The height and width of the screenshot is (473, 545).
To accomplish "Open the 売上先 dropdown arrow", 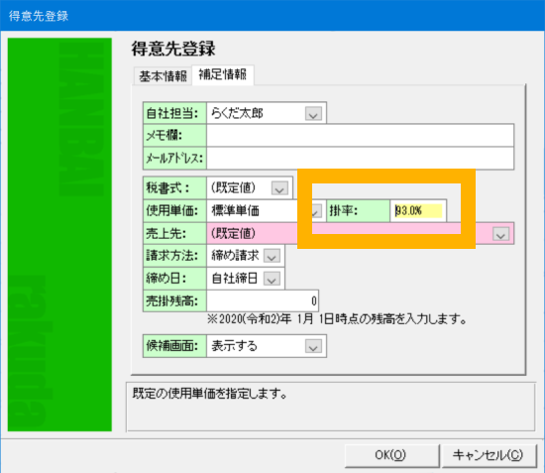I will click(500, 234).
